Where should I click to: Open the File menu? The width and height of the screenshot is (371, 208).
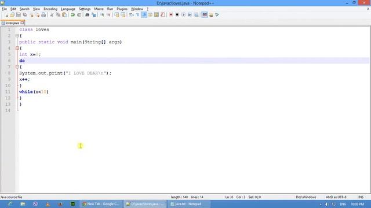[5, 9]
